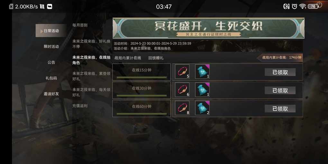
Task: Tap the Wi-Fi status bar icon
Action: point(303,6)
